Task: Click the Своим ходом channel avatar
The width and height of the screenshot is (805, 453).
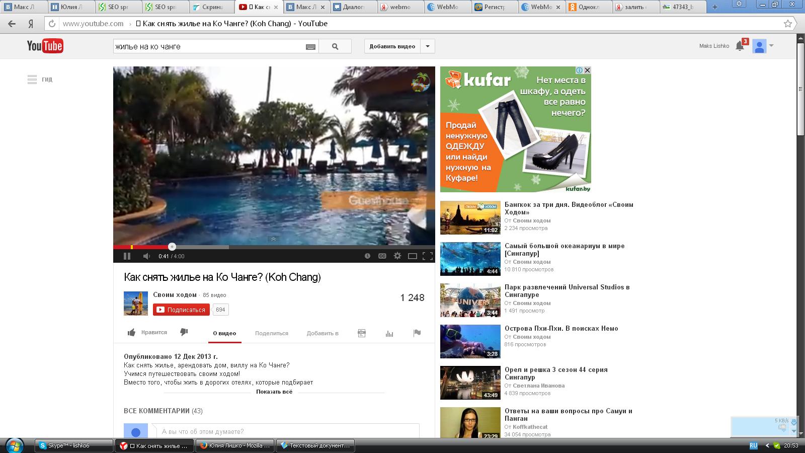Action: pos(136,303)
